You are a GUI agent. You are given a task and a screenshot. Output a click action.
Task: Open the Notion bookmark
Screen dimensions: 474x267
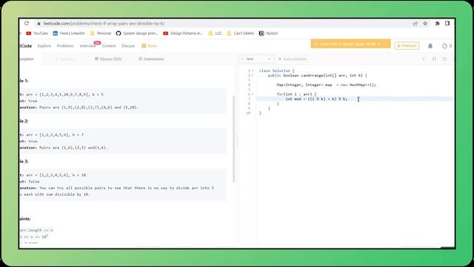pyautogui.click(x=268, y=33)
